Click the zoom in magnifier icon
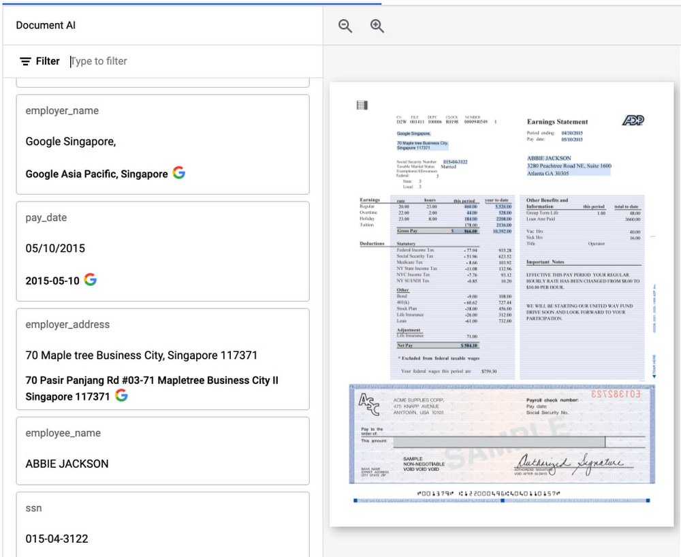 [x=377, y=26]
